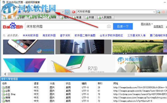
Task: Open the 工具(T) menu
Action: (x=27, y=7)
